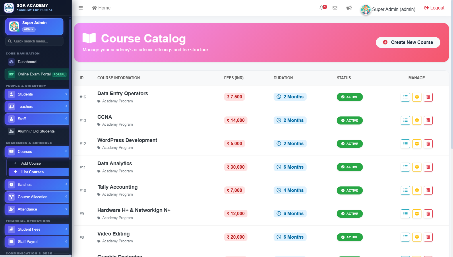Open the announcements megaphone icon
The height and width of the screenshot is (257, 453).
point(349,8)
